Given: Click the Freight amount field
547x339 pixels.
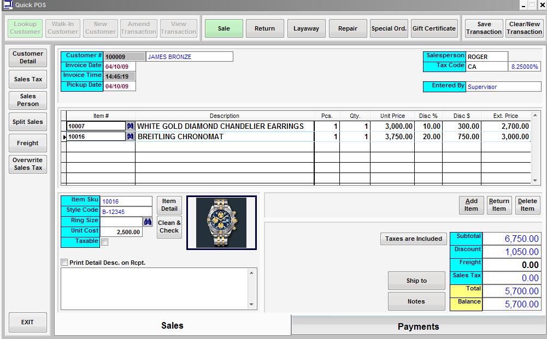Looking at the screenshot, I should (x=511, y=265).
